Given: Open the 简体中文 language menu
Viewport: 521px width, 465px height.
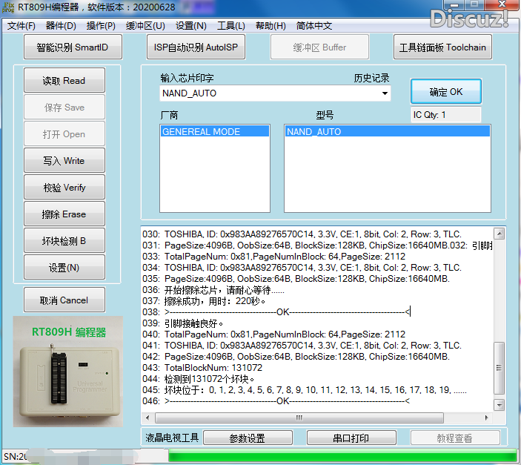Looking at the screenshot, I should point(314,26).
